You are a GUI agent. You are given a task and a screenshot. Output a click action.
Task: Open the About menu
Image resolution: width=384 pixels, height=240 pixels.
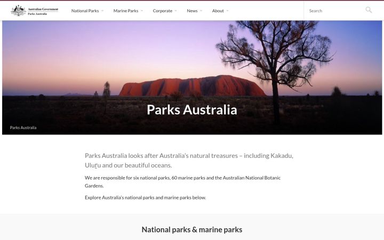218,11
